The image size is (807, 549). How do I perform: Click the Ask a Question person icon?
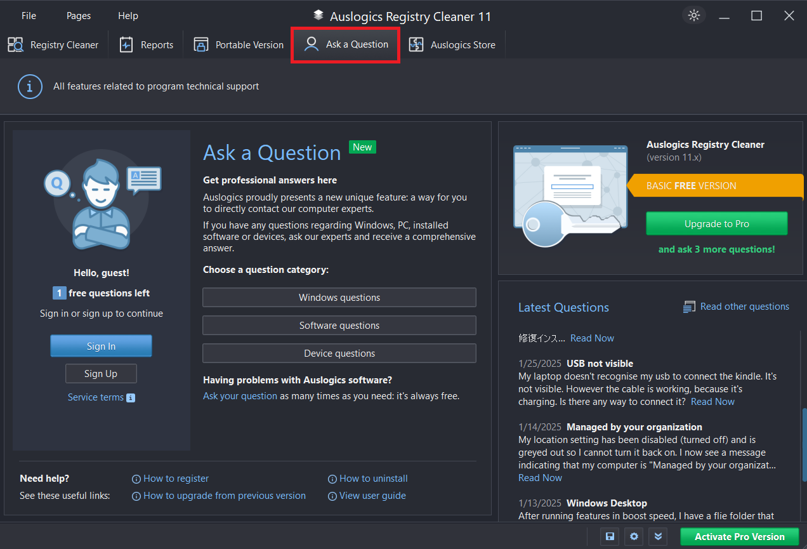click(x=312, y=44)
